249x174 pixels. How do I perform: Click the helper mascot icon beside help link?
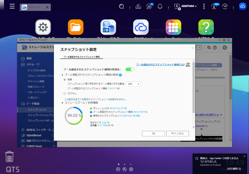[x=188, y=64]
